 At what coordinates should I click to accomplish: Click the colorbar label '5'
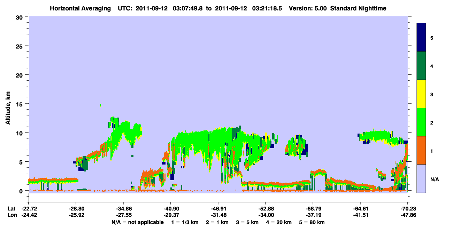(432, 38)
